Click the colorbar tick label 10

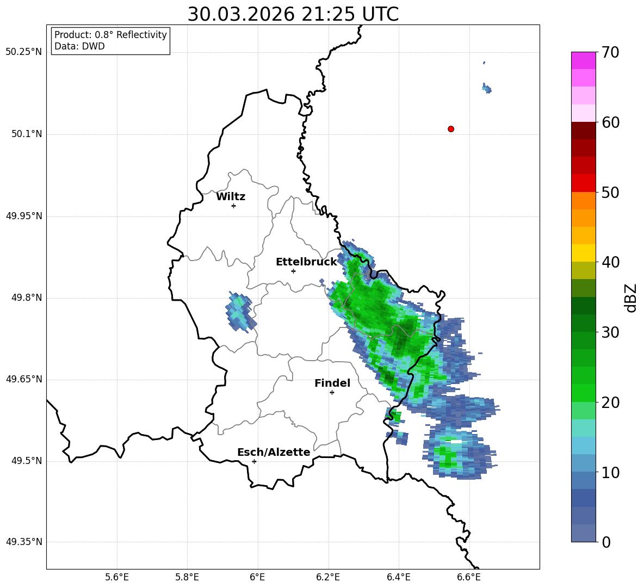click(x=610, y=473)
